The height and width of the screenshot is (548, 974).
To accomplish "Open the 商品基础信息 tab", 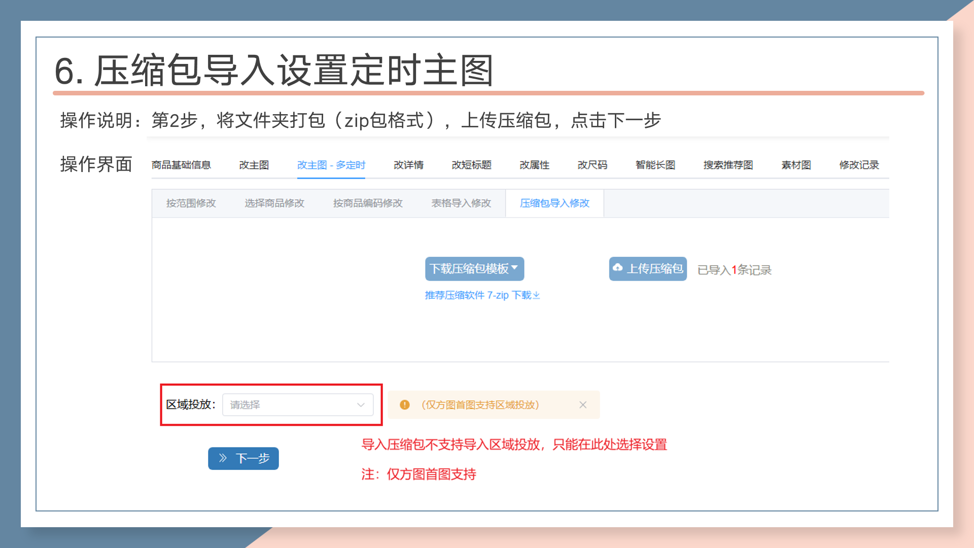I will [181, 165].
